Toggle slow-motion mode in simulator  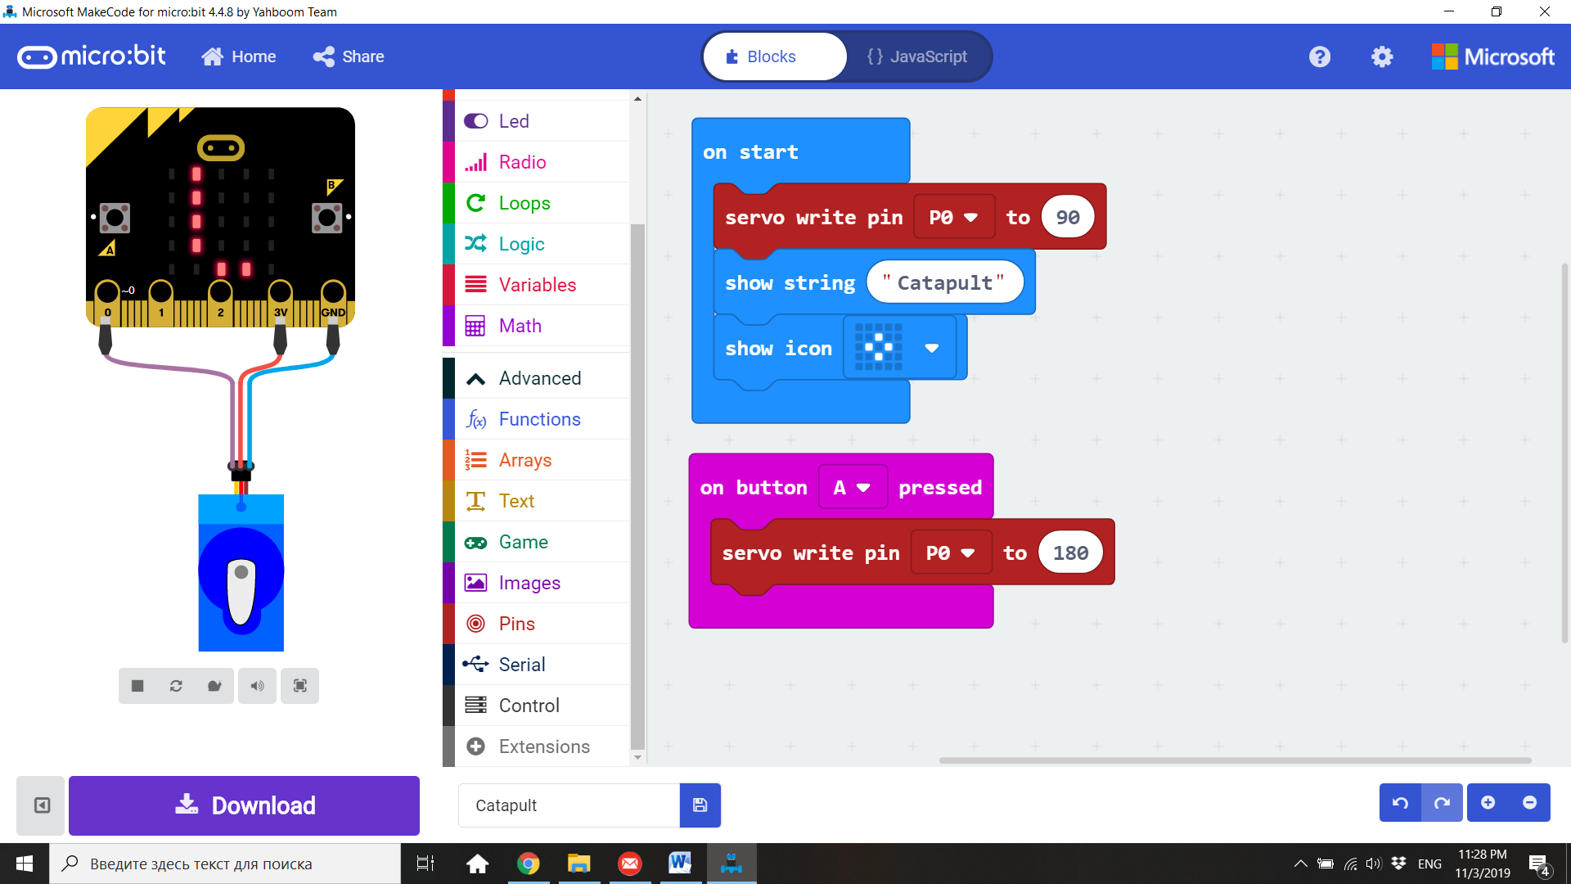point(214,686)
